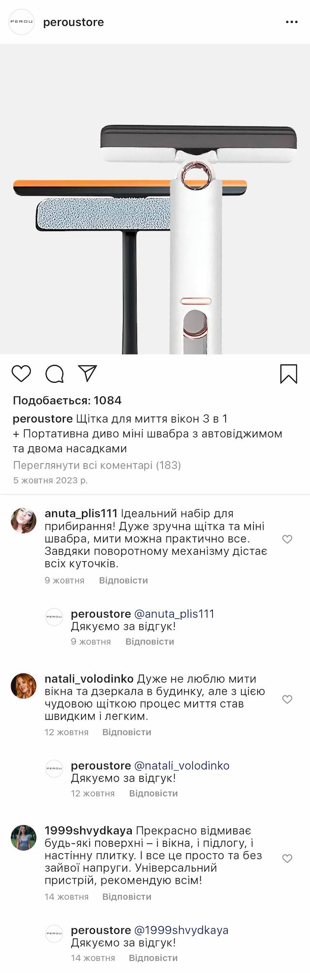The width and height of the screenshot is (310, 973).
Task: View the likes count list
Action: click(x=67, y=400)
